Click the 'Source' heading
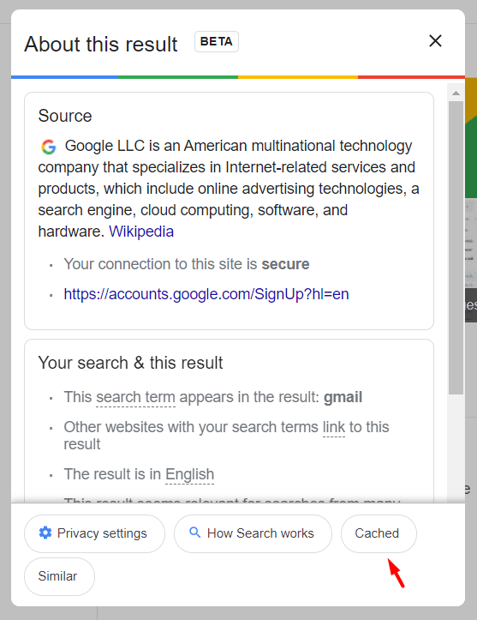 click(65, 116)
